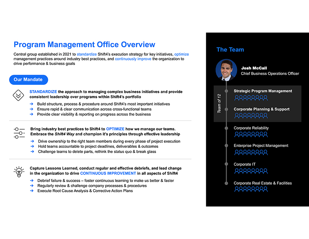
Task: Click people icons under Corporate Planning & Support
Action: (x=251, y=116)
